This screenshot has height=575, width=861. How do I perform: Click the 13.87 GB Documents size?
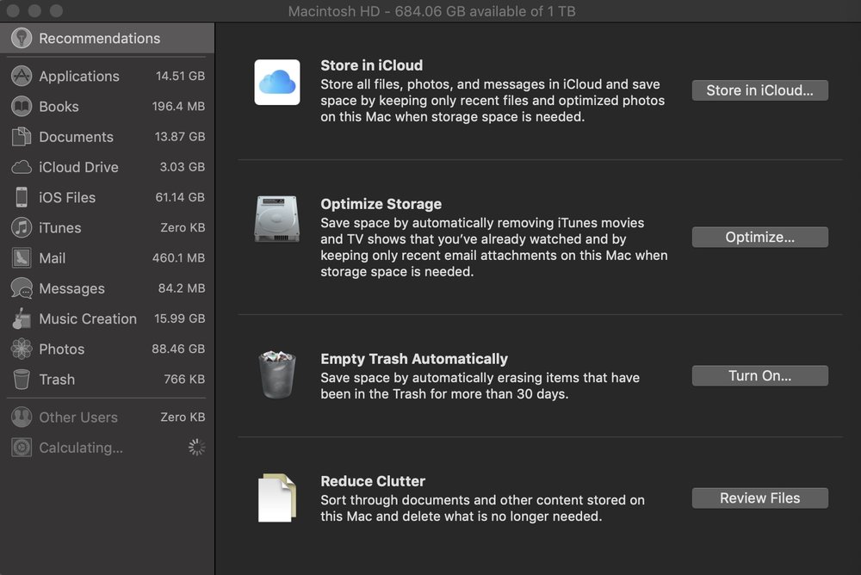pos(180,136)
